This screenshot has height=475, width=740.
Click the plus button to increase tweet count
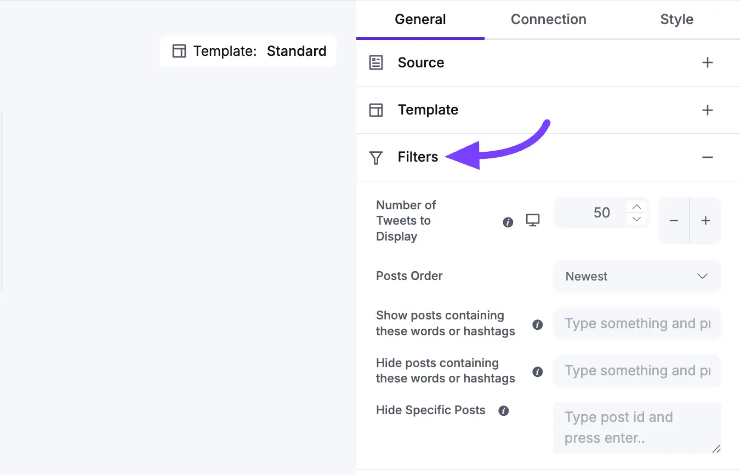(705, 220)
